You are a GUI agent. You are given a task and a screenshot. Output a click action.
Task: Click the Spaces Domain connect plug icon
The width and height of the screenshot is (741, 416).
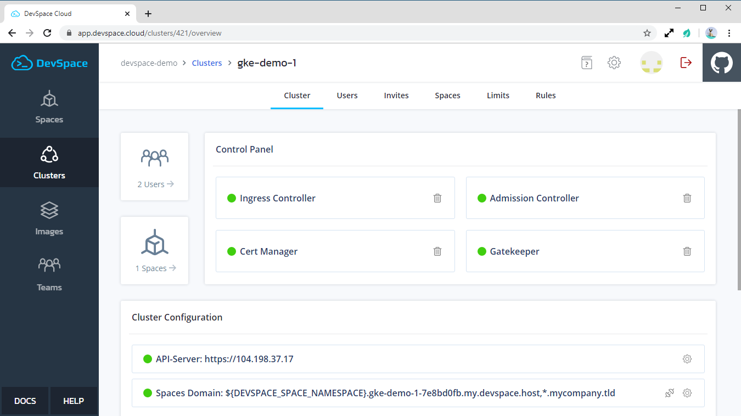pyautogui.click(x=669, y=393)
